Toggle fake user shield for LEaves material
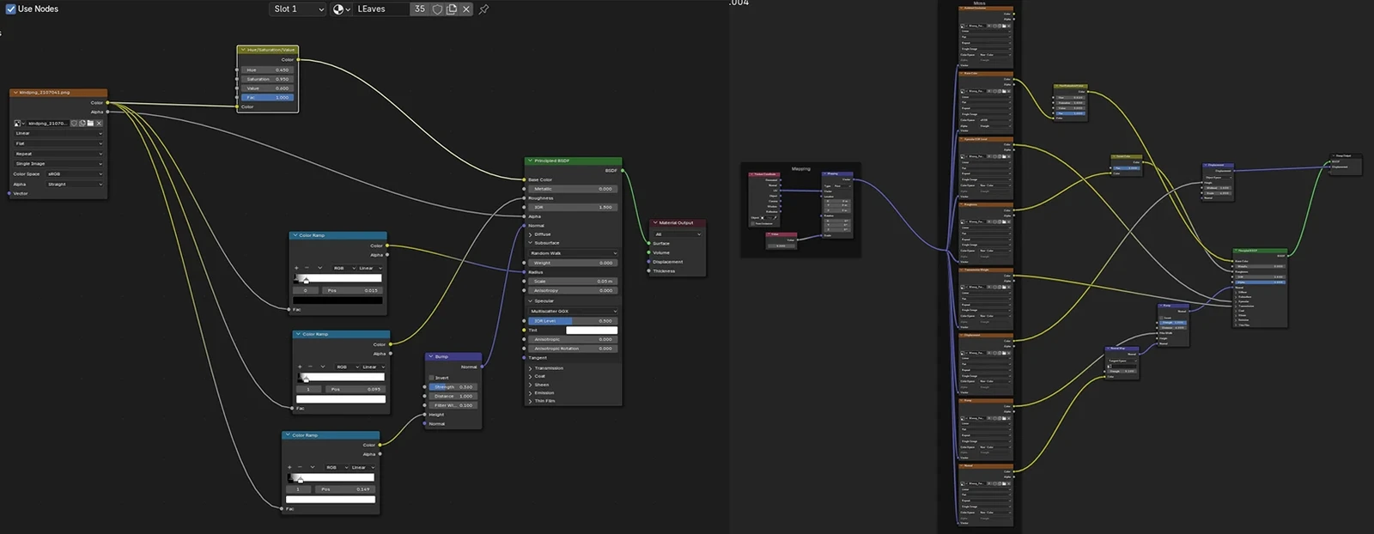The image size is (1374, 534). pyautogui.click(x=437, y=9)
